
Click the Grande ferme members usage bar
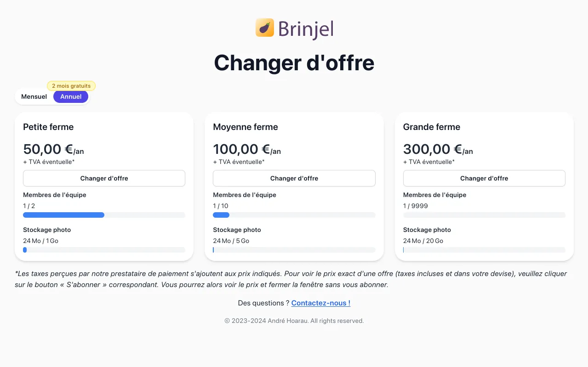[x=484, y=215]
